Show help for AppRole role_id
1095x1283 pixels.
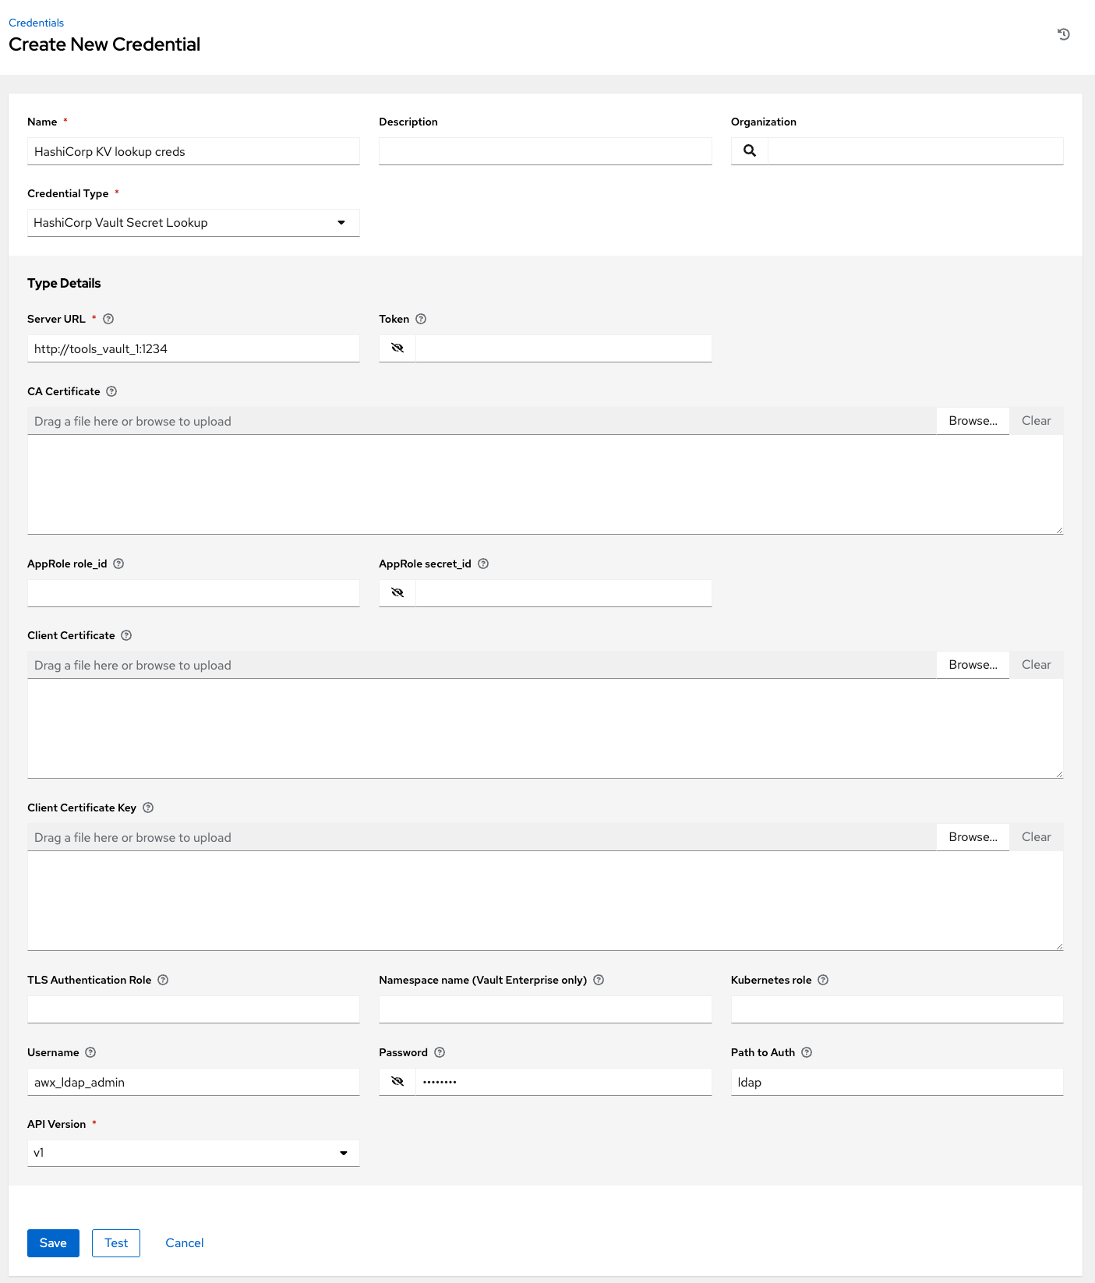coord(118,564)
